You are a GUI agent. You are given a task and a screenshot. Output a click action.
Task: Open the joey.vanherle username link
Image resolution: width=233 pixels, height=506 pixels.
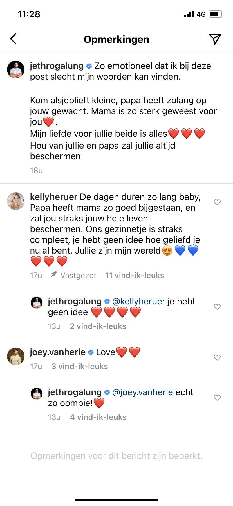coord(58,352)
